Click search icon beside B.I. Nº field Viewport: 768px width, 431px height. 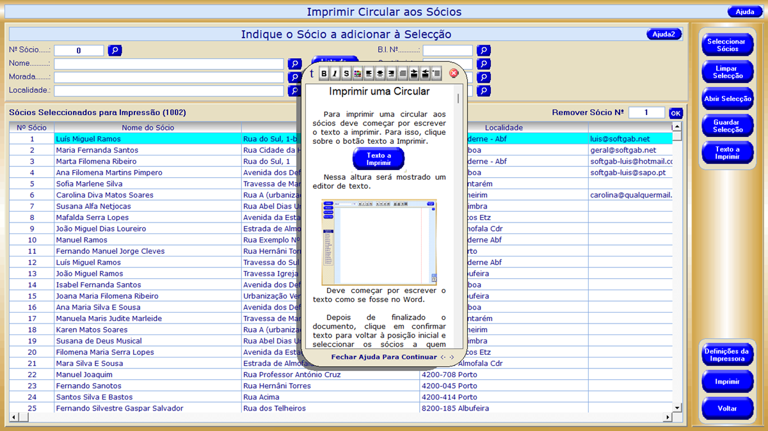(484, 51)
